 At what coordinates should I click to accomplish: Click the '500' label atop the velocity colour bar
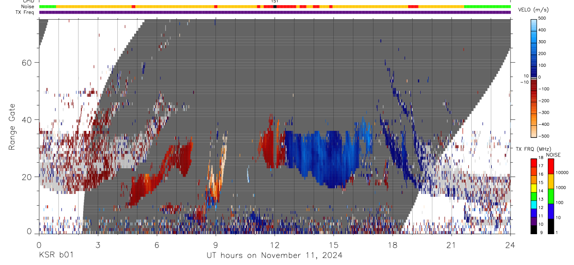click(x=542, y=18)
